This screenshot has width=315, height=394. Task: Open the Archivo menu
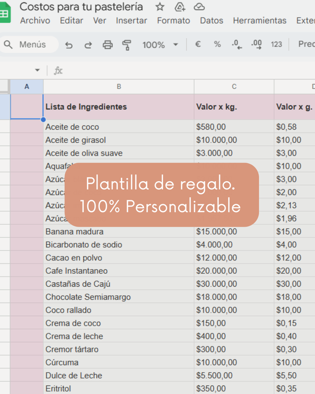pos(35,21)
